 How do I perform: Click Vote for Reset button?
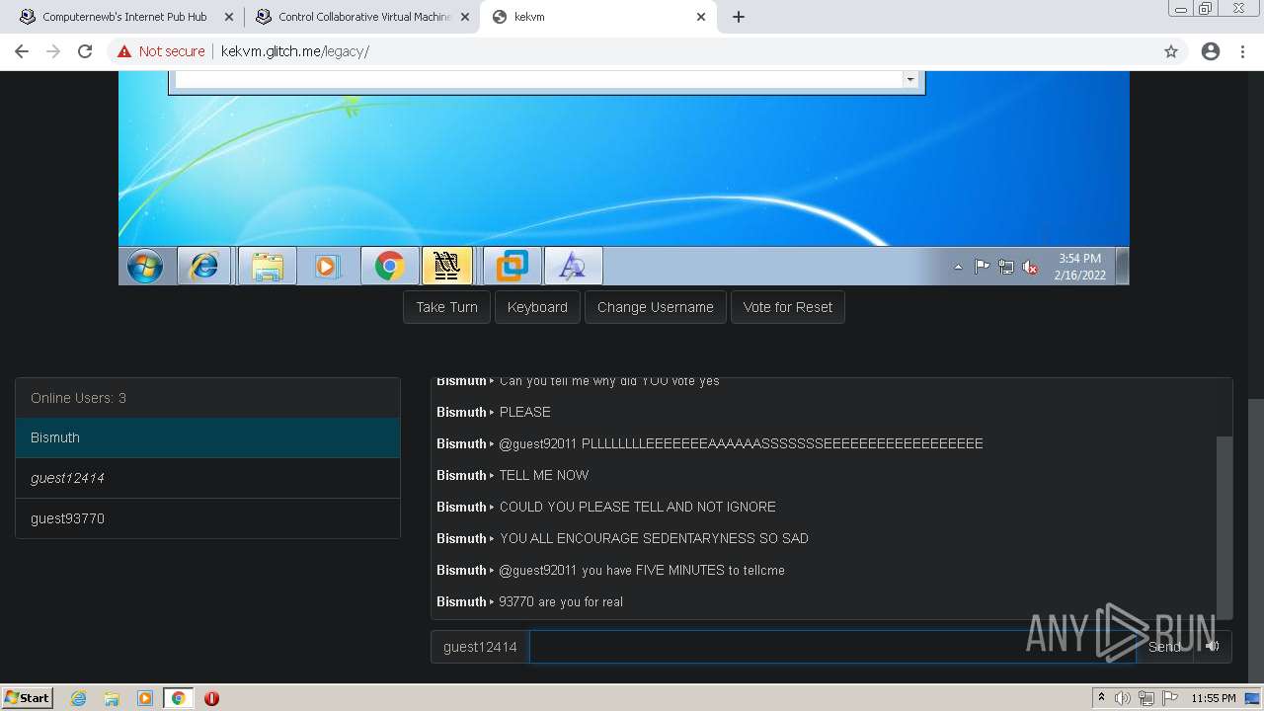[788, 307]
